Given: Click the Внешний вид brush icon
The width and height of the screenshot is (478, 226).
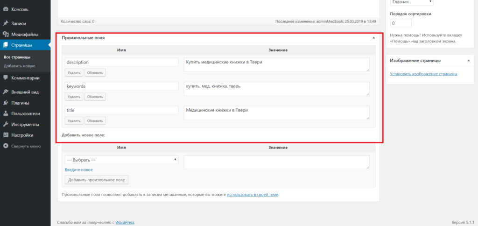Looking at the screenshot, I should [5, 92].
